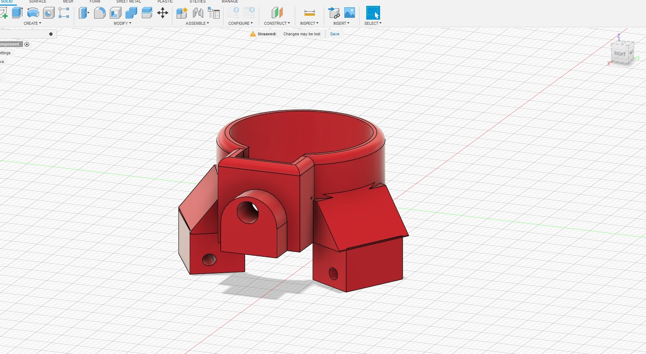Click the Save link in unsaved warning
Screen dimensions: 646x354
334,34
